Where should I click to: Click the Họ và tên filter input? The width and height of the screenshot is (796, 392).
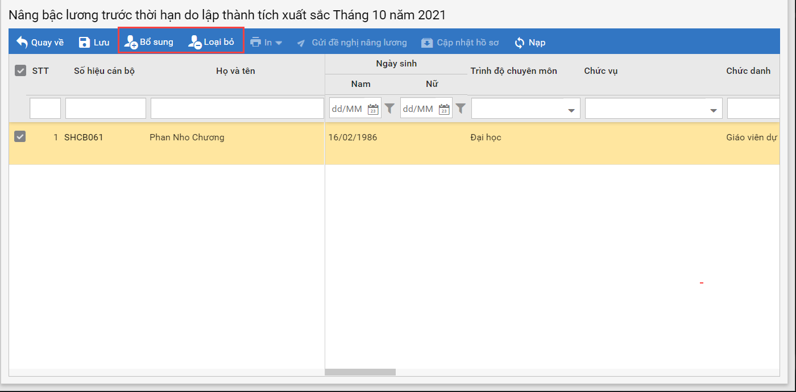click(x=237, y=109)
